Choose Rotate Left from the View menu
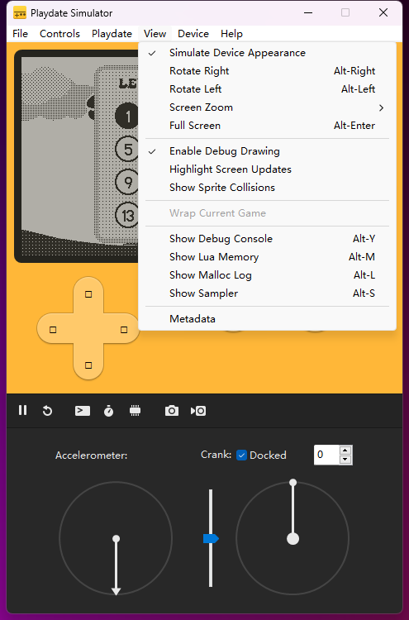Viewport: 409px width, 620px height. [267, 89]
